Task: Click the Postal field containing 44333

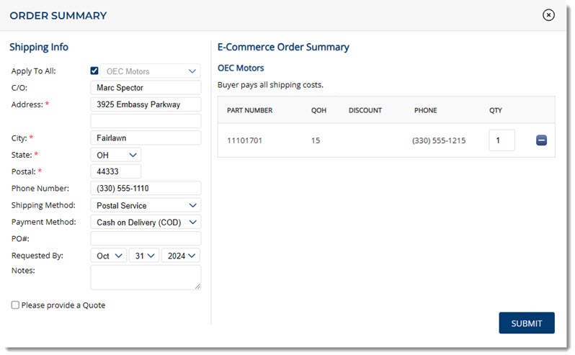Action: point(116,171)
